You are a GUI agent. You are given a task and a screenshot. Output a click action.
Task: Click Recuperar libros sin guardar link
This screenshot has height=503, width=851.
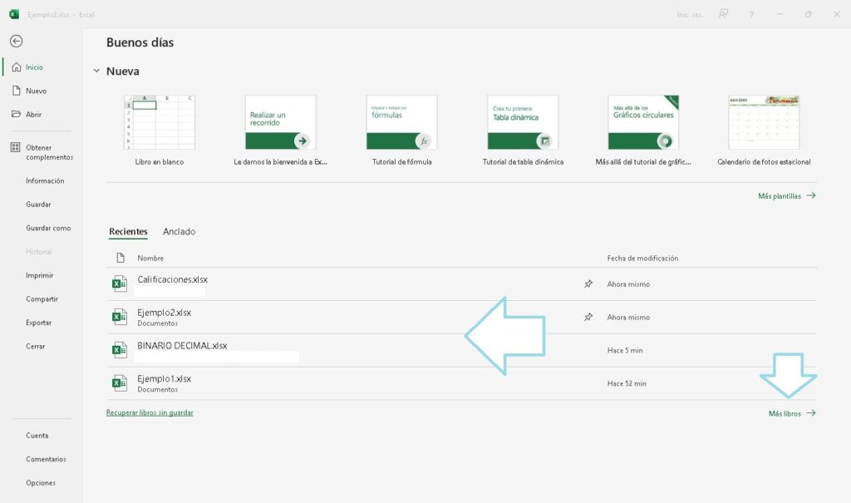click(x=150, y=412)
